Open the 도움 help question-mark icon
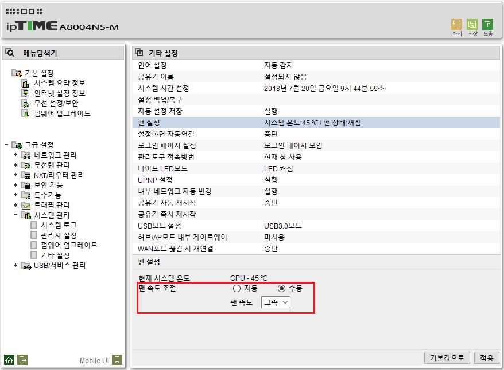The image size is (504, 370). (487, 24)
